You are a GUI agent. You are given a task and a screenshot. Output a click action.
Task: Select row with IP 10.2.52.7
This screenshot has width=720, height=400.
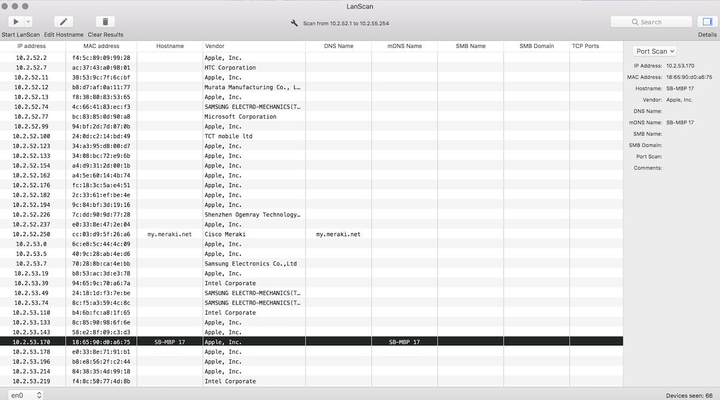[x=311, y=68]
